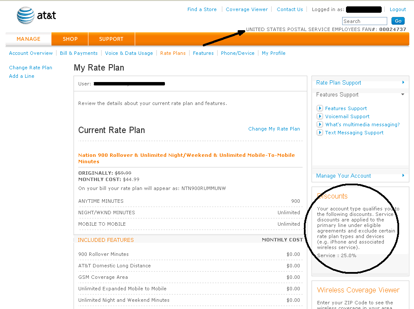Open the Rate Plan Support heading link
The height and width of the screenshot is (309, 414).
tap(338, 82)
